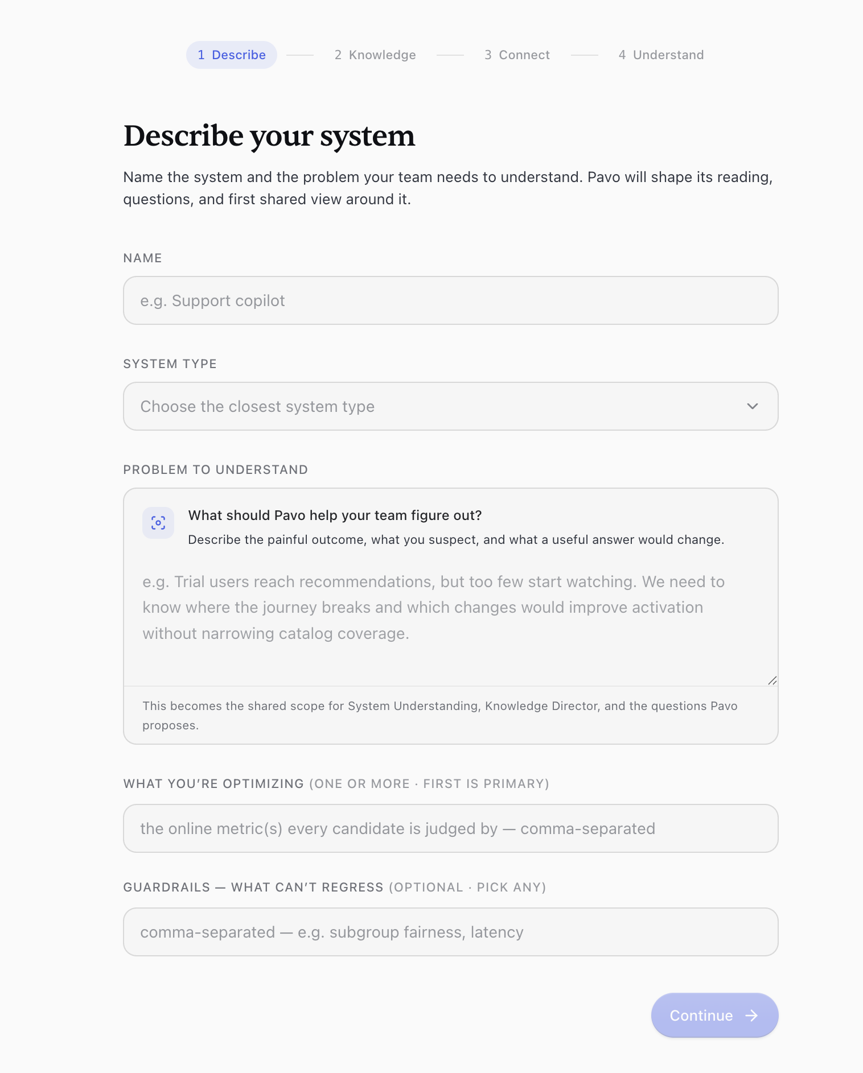Go to the Knowledge step
This screenshot has width=863, height=1073.
[x=375, y=55]
